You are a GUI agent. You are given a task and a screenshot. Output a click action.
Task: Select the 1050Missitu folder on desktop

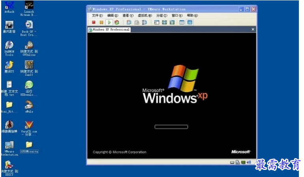(29, 147)
